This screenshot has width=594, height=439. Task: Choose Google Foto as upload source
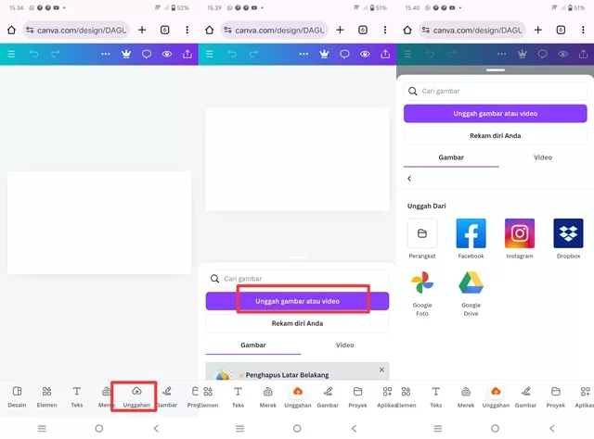coord(422,293)
